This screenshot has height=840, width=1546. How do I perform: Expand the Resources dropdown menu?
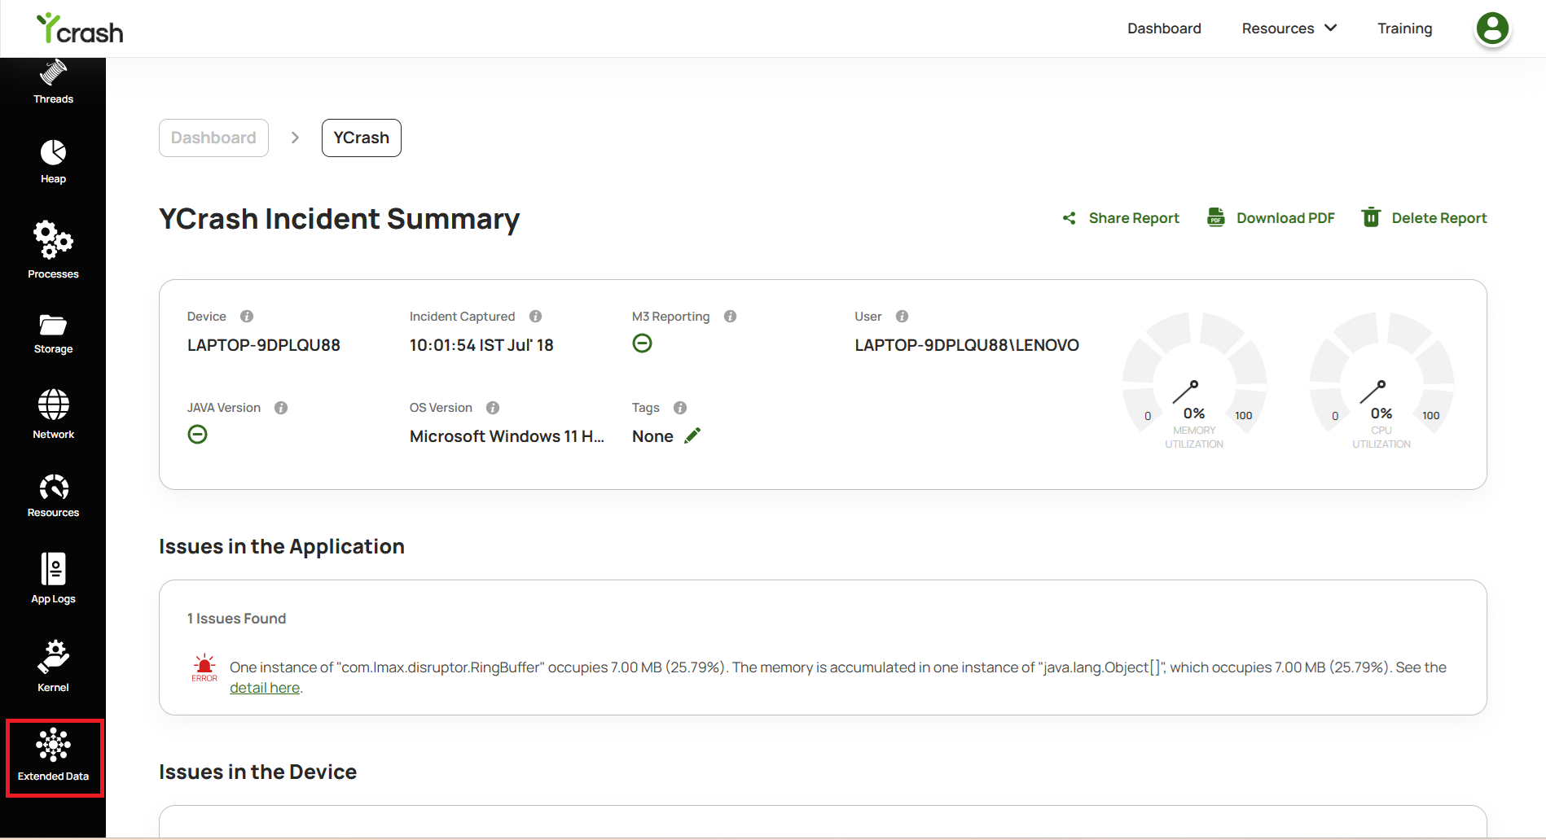coord(1289,28)
